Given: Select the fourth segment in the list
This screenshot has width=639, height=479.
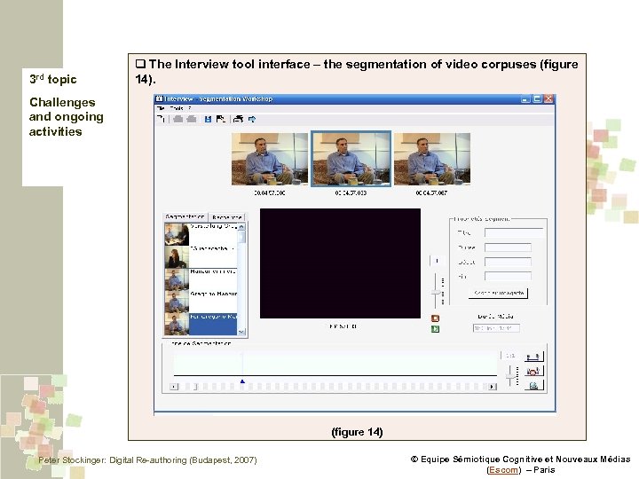Looking at the screenshot, I should pos(201,302).
